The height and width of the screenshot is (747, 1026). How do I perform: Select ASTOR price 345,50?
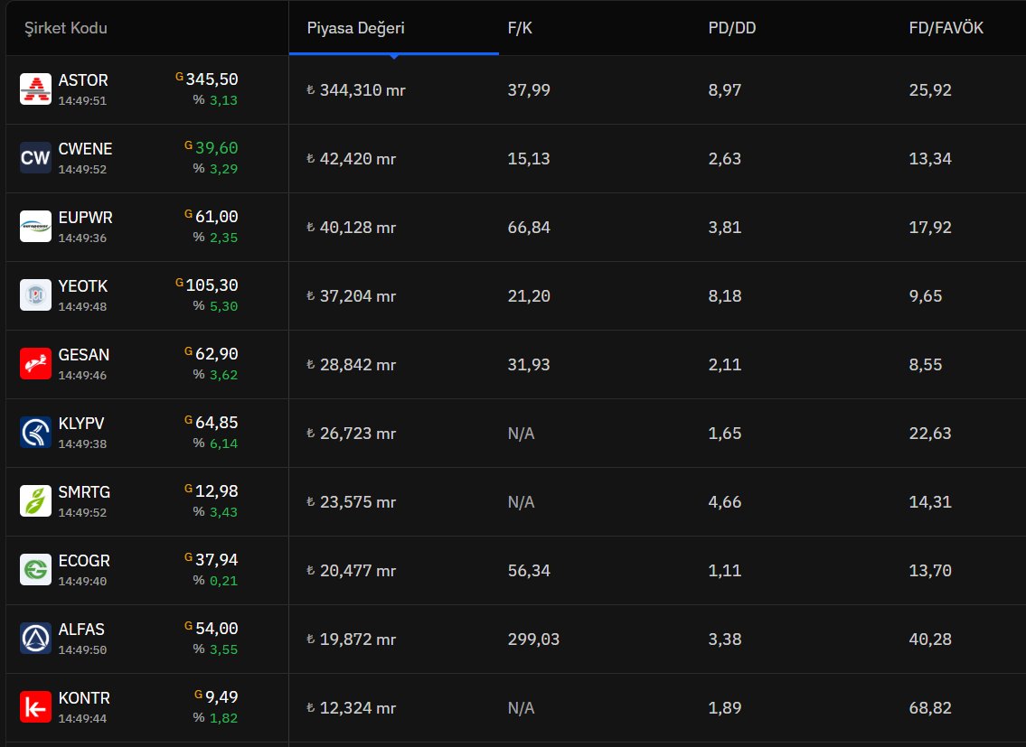tap(212, 79)
